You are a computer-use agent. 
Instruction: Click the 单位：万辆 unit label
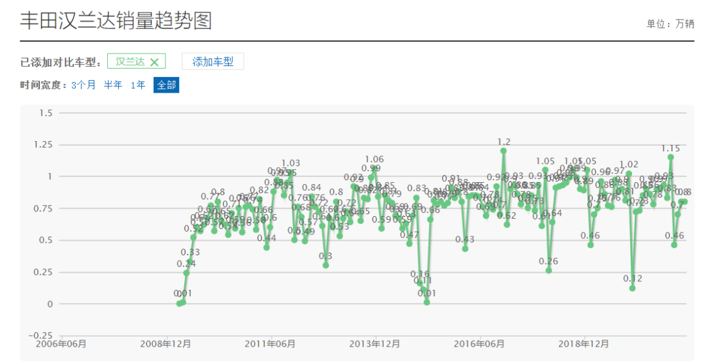[671, 24]
